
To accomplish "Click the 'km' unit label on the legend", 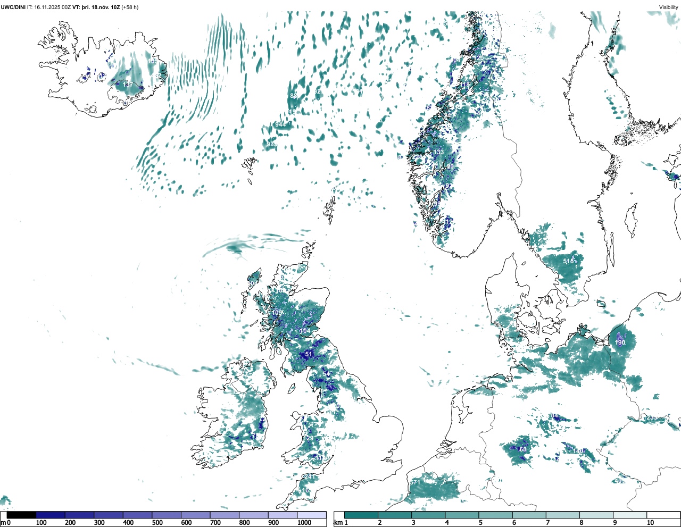I will point(338,523).
